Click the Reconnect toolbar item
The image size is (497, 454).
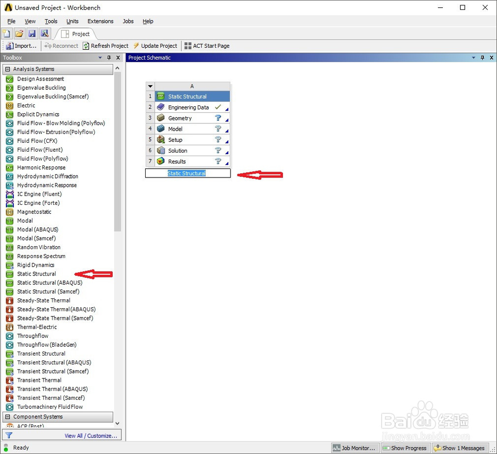[61, 46]
